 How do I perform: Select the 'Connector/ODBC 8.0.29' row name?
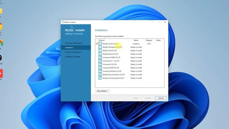pos(111,57)
